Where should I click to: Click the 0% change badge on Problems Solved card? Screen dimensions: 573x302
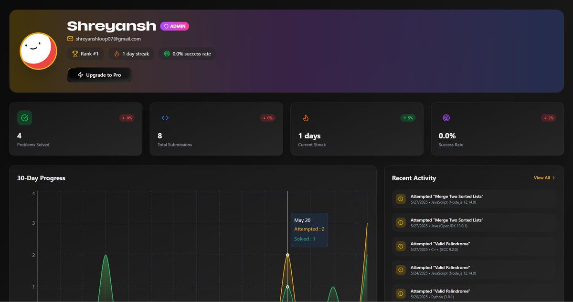pyautogui.click(x=127, y=118)
